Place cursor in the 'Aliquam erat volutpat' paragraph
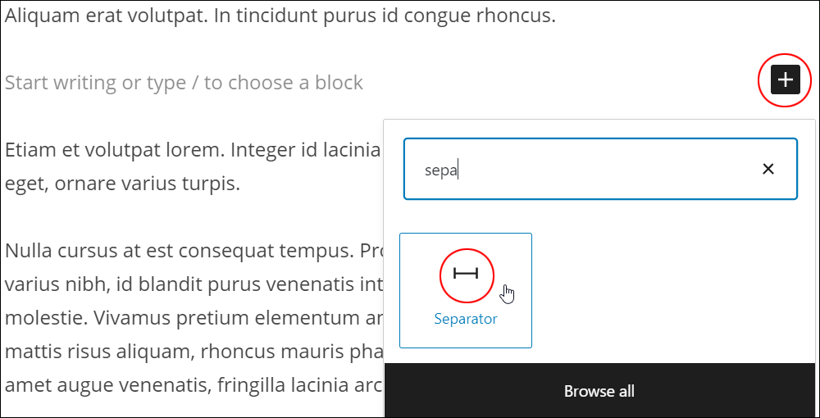Viewport: 820px width, 418px height. [x=280, y=16]
